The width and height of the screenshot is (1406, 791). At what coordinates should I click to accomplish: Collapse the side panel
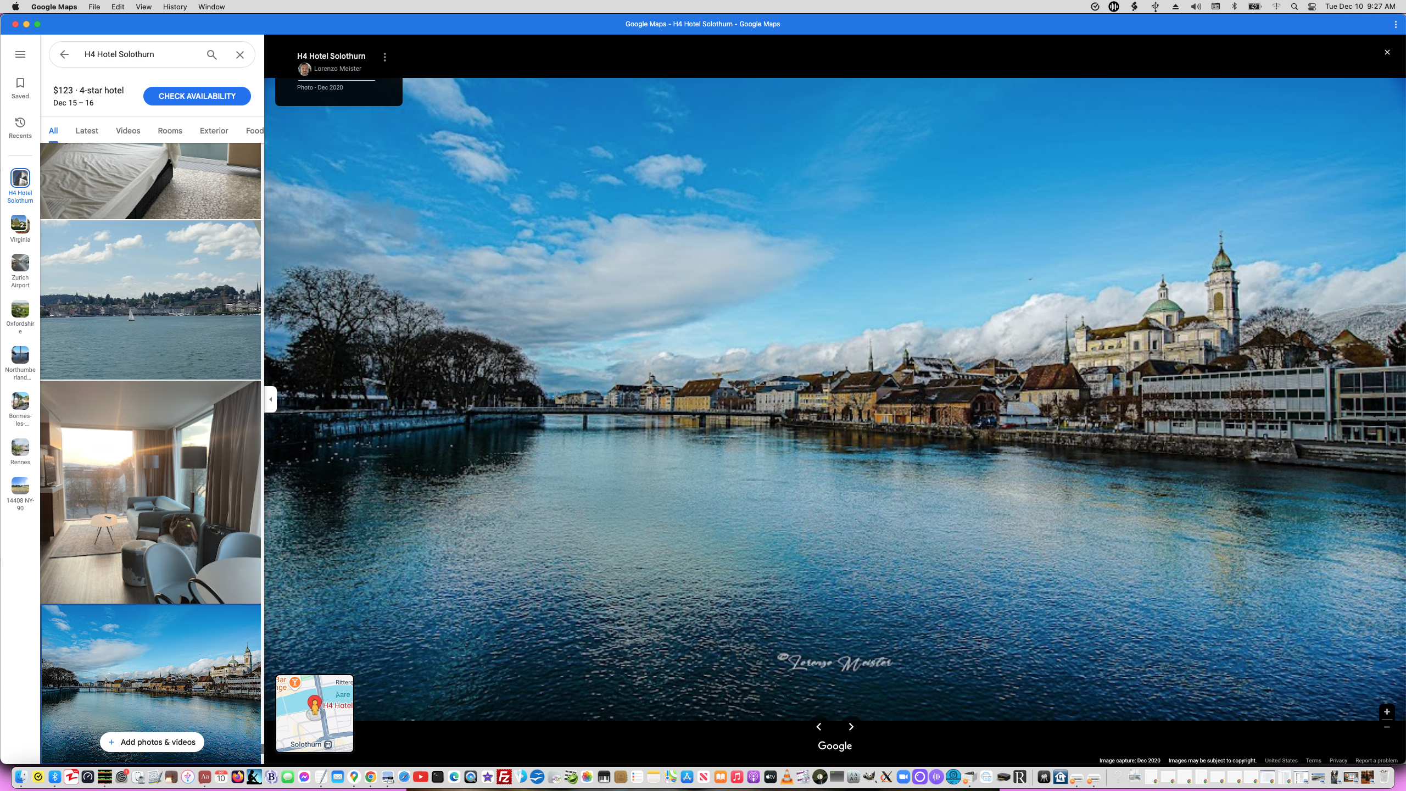[x=270, y=399]
